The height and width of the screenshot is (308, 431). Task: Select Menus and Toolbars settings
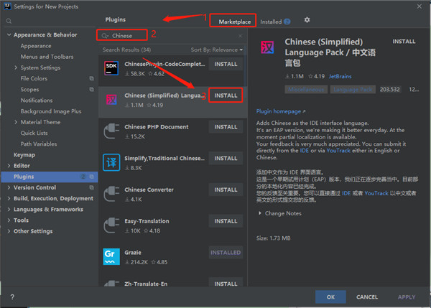[x=47, y=57]
